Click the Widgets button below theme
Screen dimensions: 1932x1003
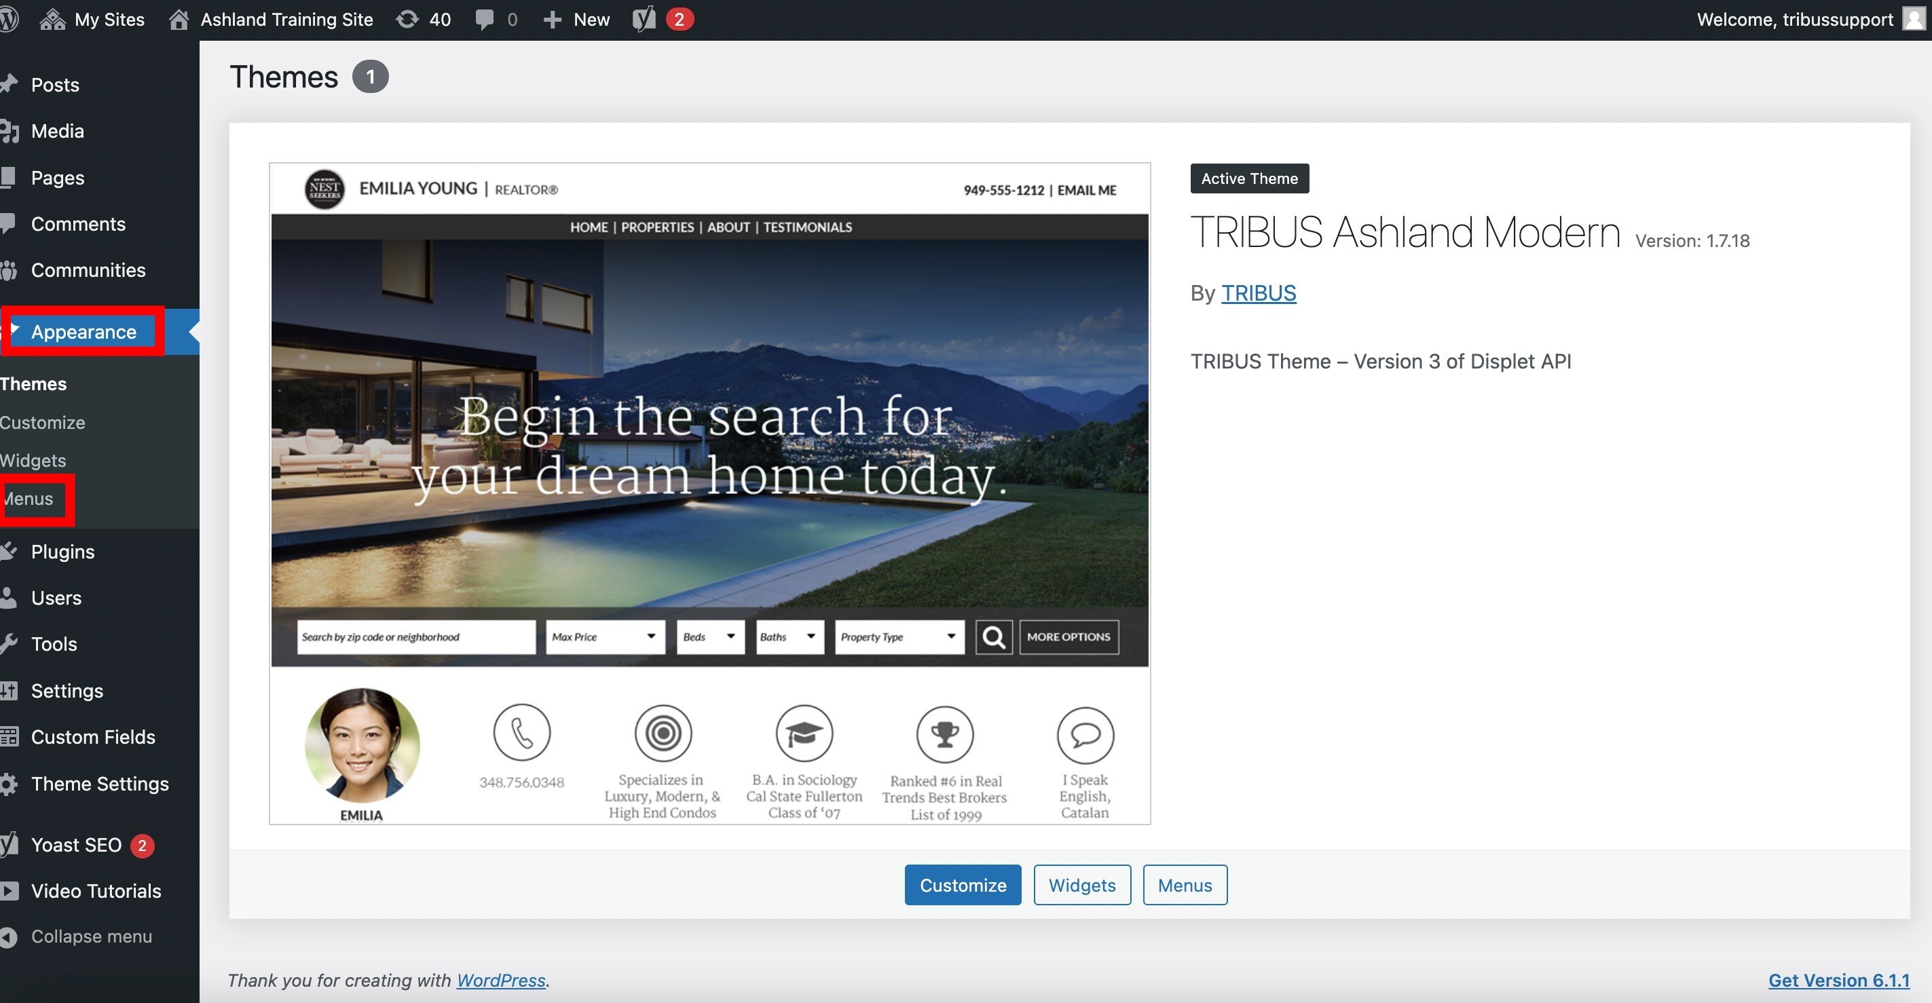1082,886
